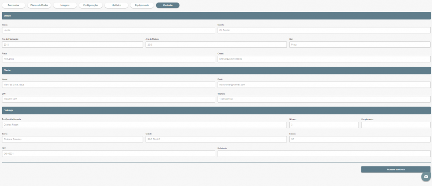Focus the Estado field showing SP

[x=360, y=139]
